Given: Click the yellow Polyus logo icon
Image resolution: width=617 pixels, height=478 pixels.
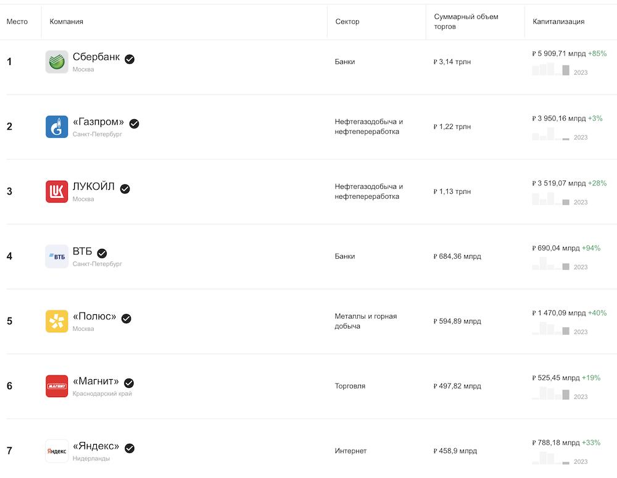Looking at the screenshot, I should (x=57, y=321).
